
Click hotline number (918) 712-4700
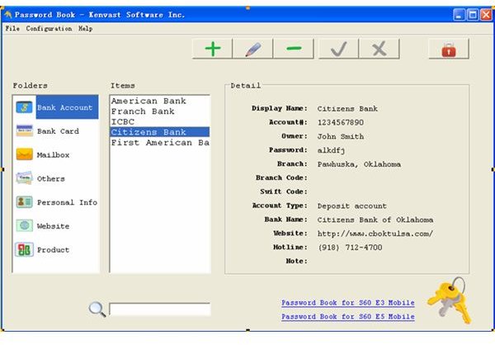click(x=350, y=248)
